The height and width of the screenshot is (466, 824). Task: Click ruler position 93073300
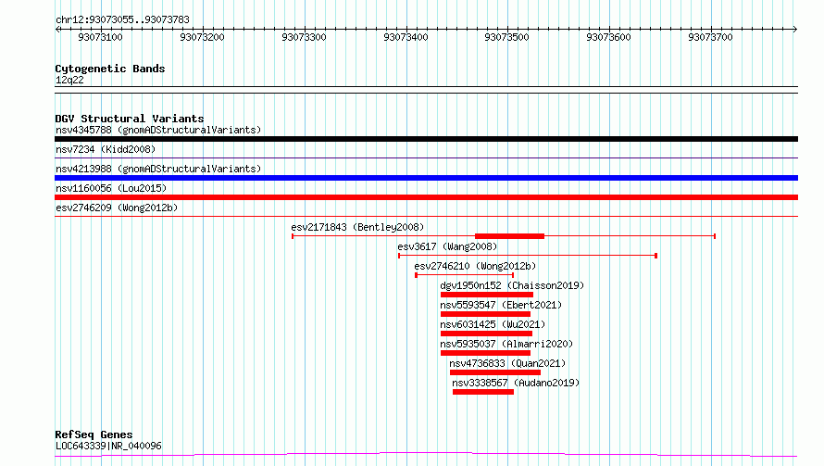click(x=305, y=37)
